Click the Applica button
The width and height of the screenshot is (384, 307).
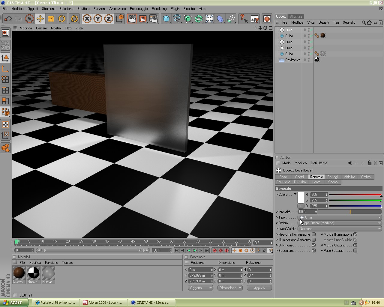pos(259,288)
